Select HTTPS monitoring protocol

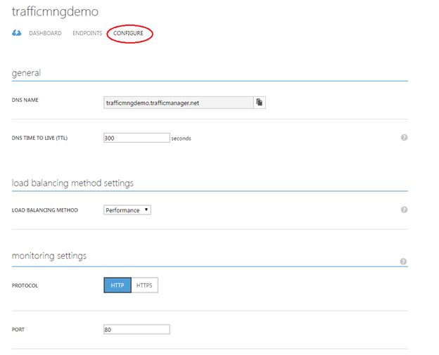(x=144, y=285)
